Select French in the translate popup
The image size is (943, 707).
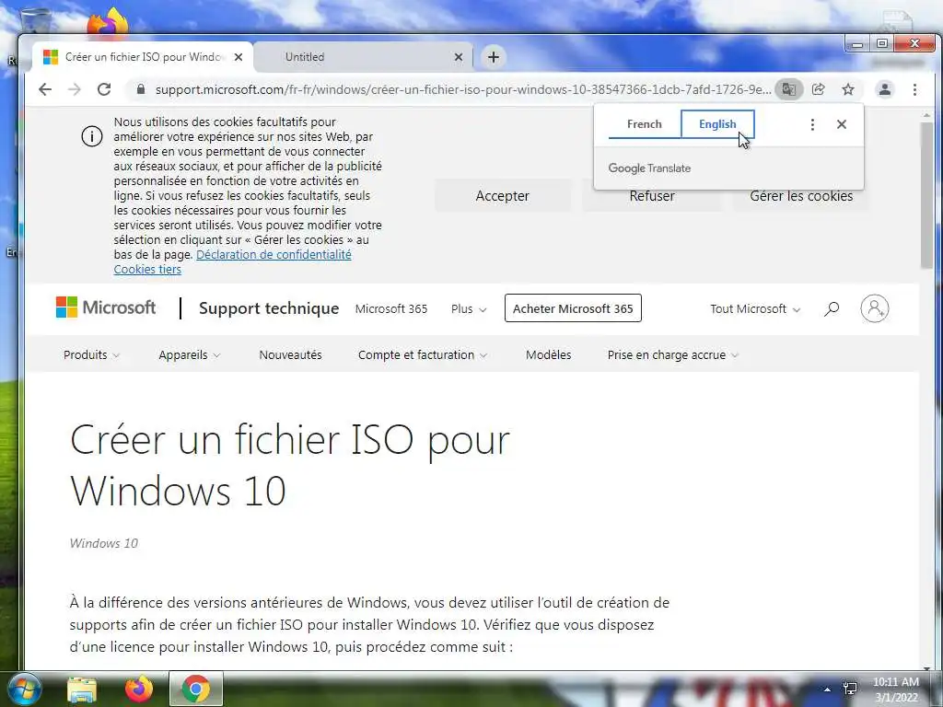[x=644, y=124]
